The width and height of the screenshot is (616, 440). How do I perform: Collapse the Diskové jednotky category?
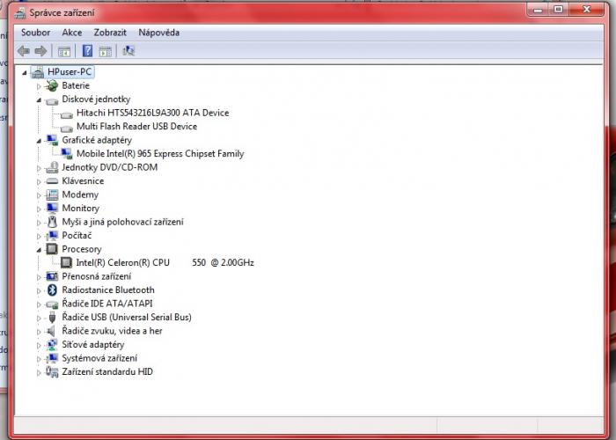(39, 99)
